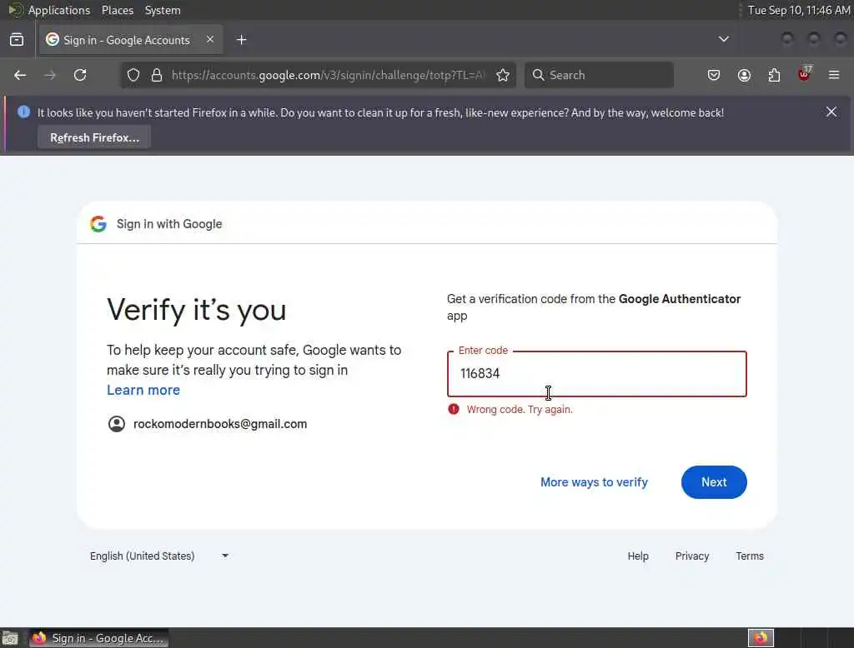Image resolution: width=854 pixels, height=648 pixels.
Task: Open the Terms link
Action: (750, 556)
